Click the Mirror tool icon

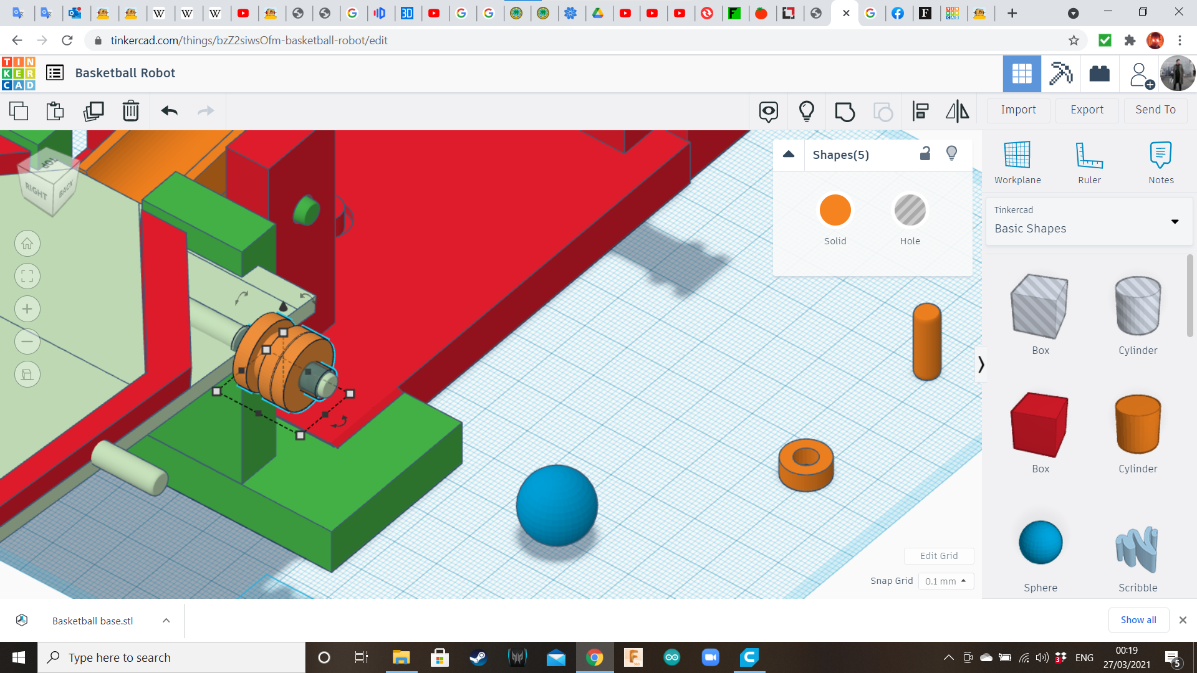(957, 112)
